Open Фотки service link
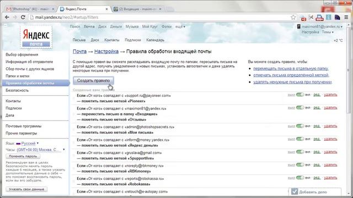Screen dimensions: 353x198 167,26
